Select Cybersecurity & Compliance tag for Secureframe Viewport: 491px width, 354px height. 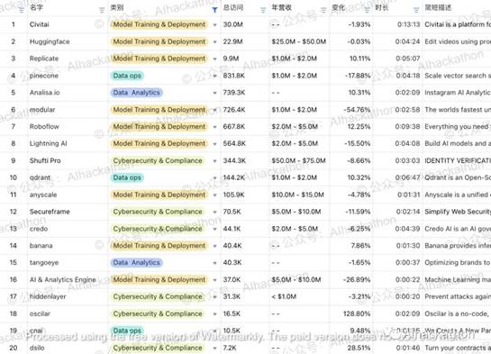click(158, 212)
